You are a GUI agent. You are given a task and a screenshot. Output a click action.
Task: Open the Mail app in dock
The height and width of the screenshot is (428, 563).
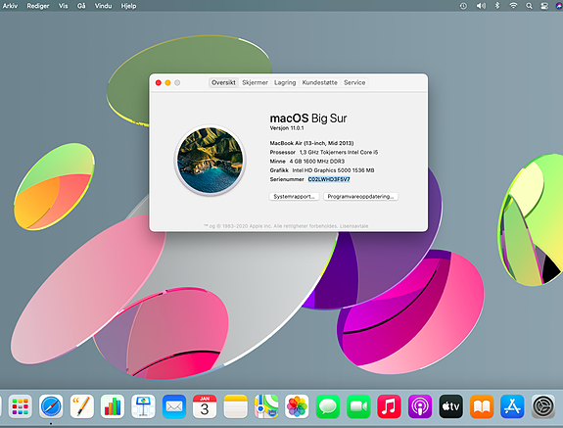point(174,406)
